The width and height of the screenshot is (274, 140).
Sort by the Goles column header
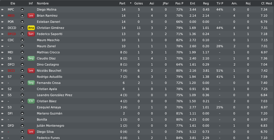click(x=139, y=3)
